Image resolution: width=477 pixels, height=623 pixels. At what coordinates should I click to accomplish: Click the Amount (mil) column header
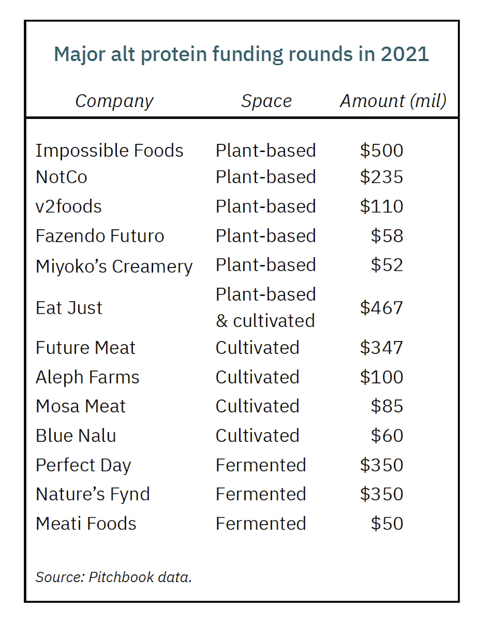click(x=393, y=101)
